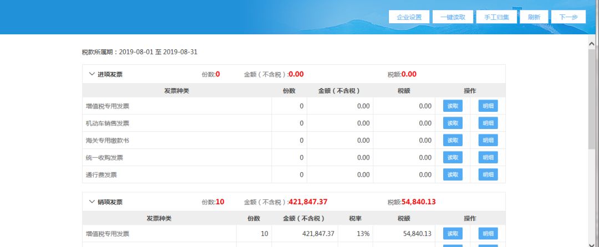Click 读取 for 统一收购发票

point(453,158)
